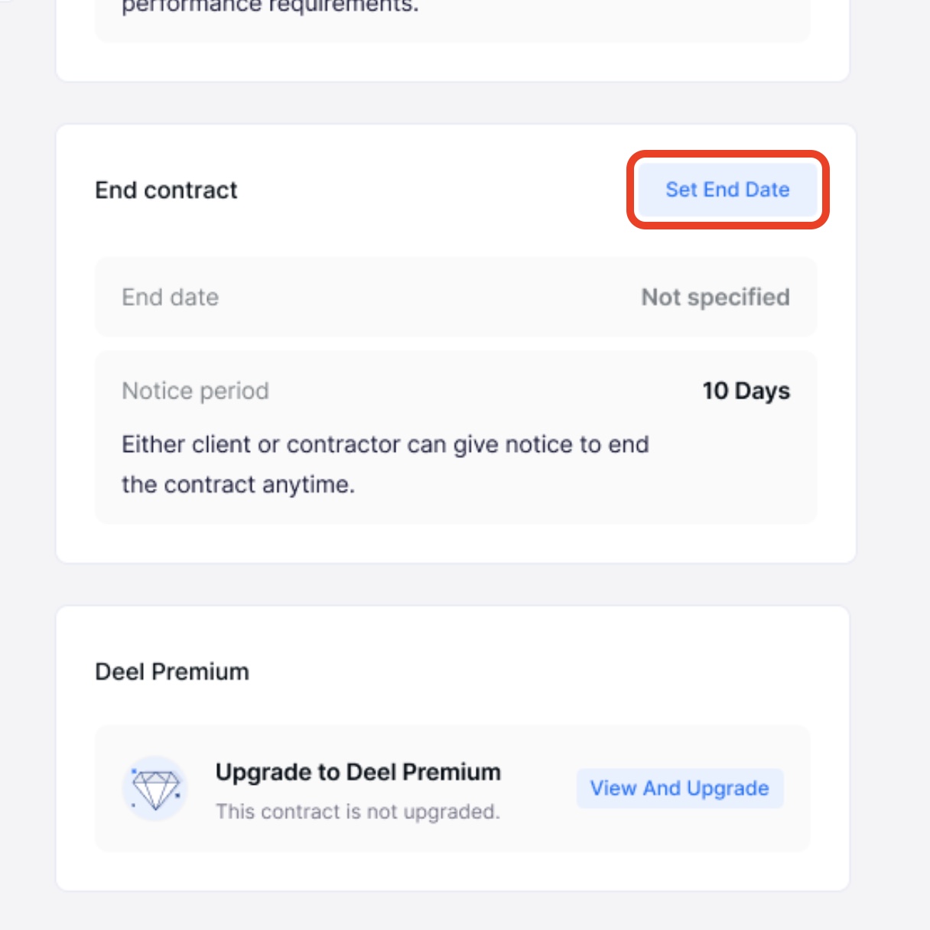Click the word Date on Set End Date
The height and width of the screenshot is (930, 930).
767,190
